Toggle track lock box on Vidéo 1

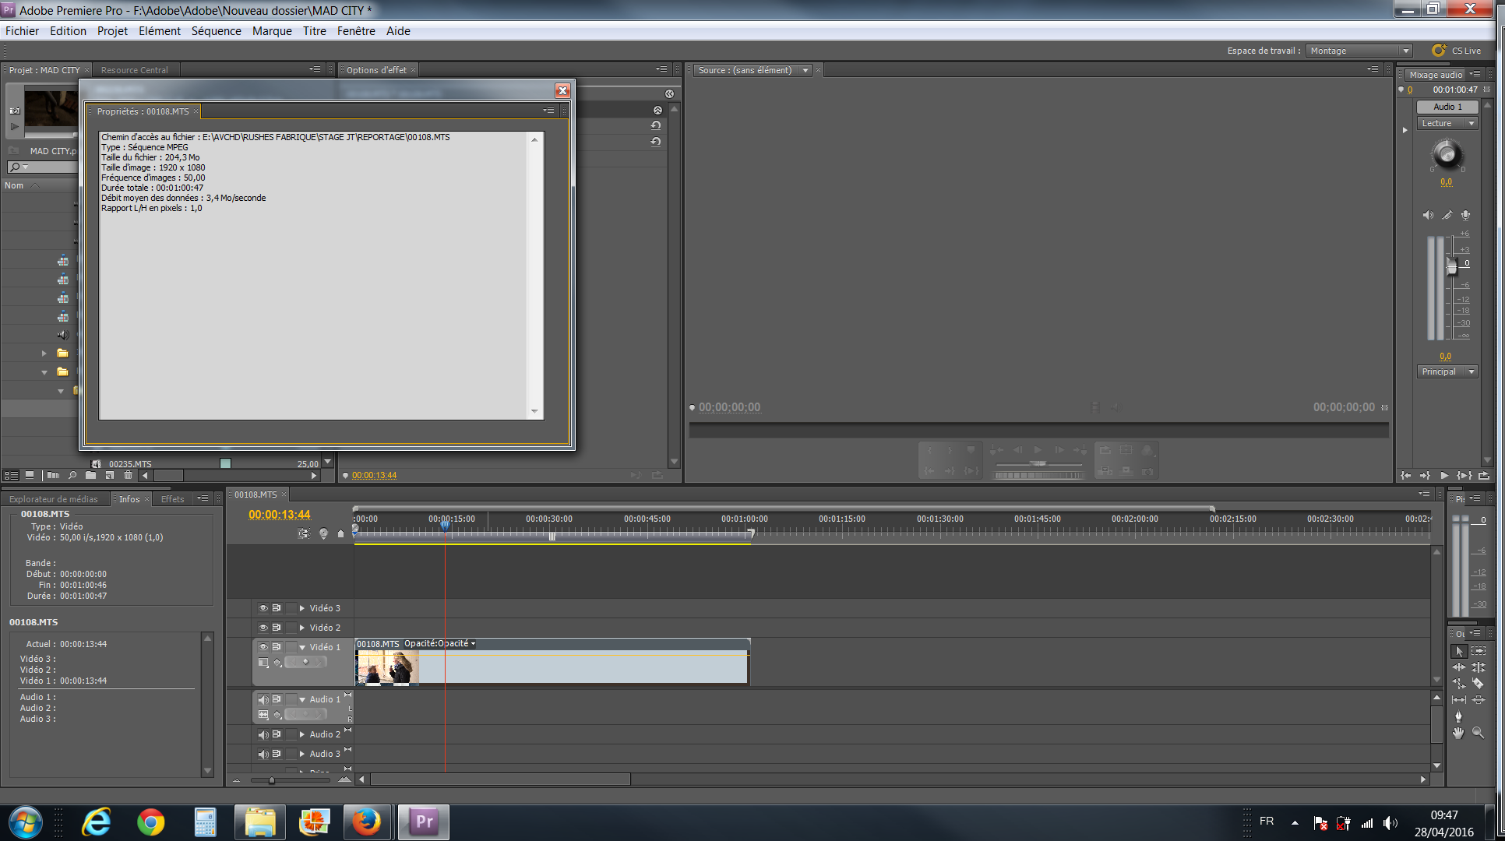pyautogui.click(x=291, y=647)
